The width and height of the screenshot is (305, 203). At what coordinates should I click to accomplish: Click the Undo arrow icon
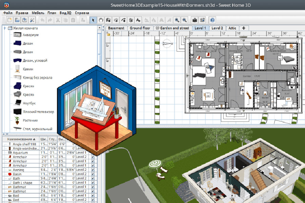tap(42, 20)
